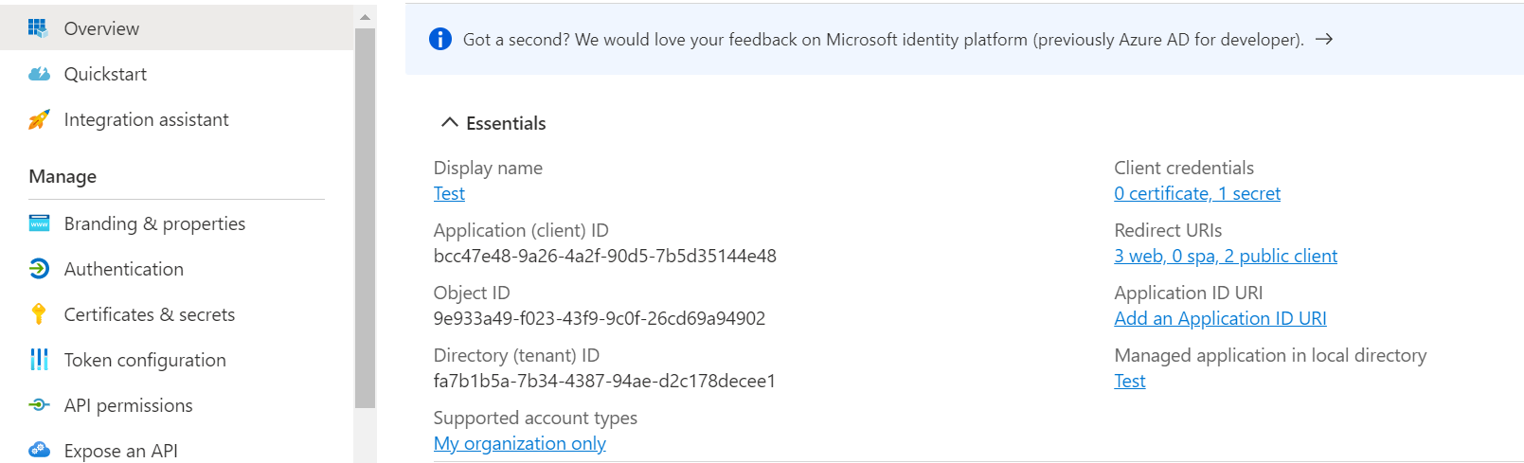Open the managed application Test link

[x=1129, y=381]
